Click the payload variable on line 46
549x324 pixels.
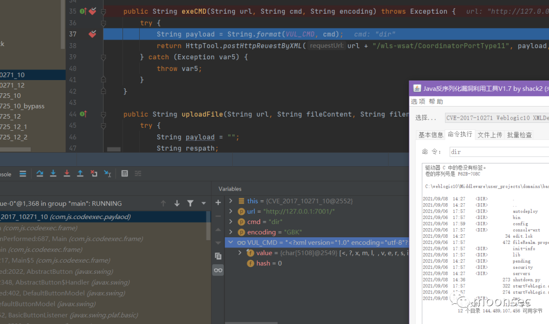tap(200, 137)
